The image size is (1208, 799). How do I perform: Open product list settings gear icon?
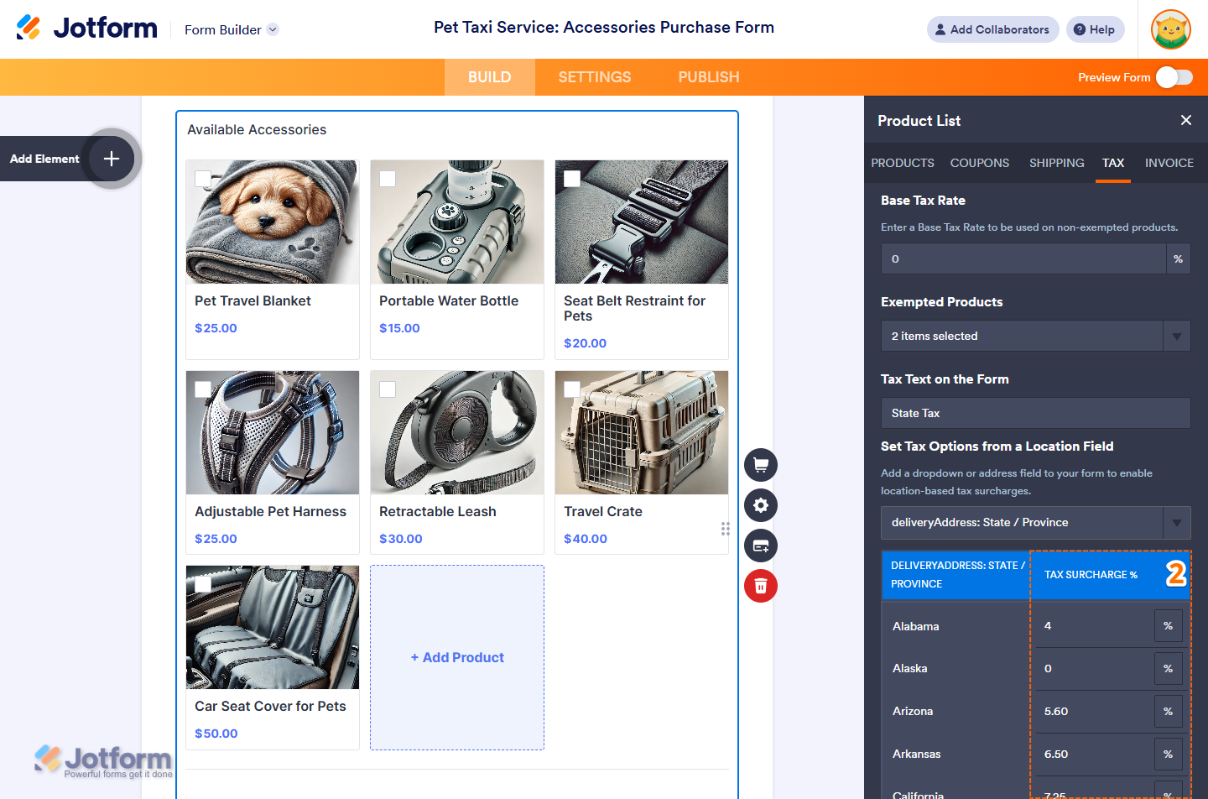click(x=761, y=505)
